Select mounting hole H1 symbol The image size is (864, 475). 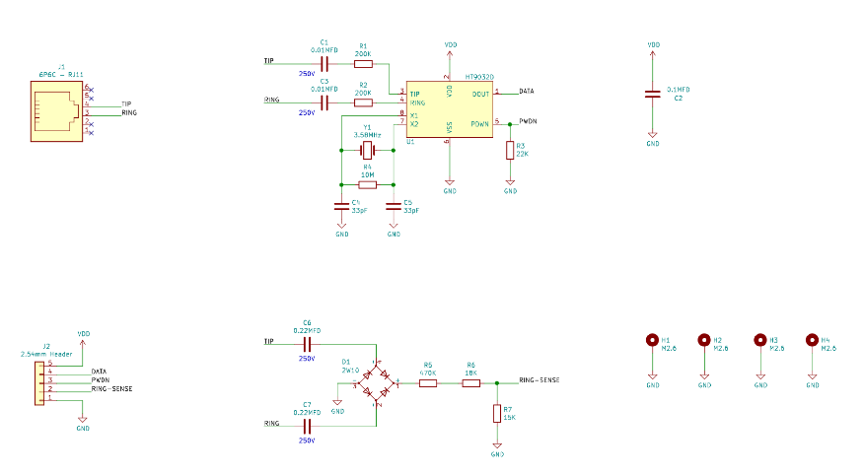pyautogui.click(x=651, y=341)
